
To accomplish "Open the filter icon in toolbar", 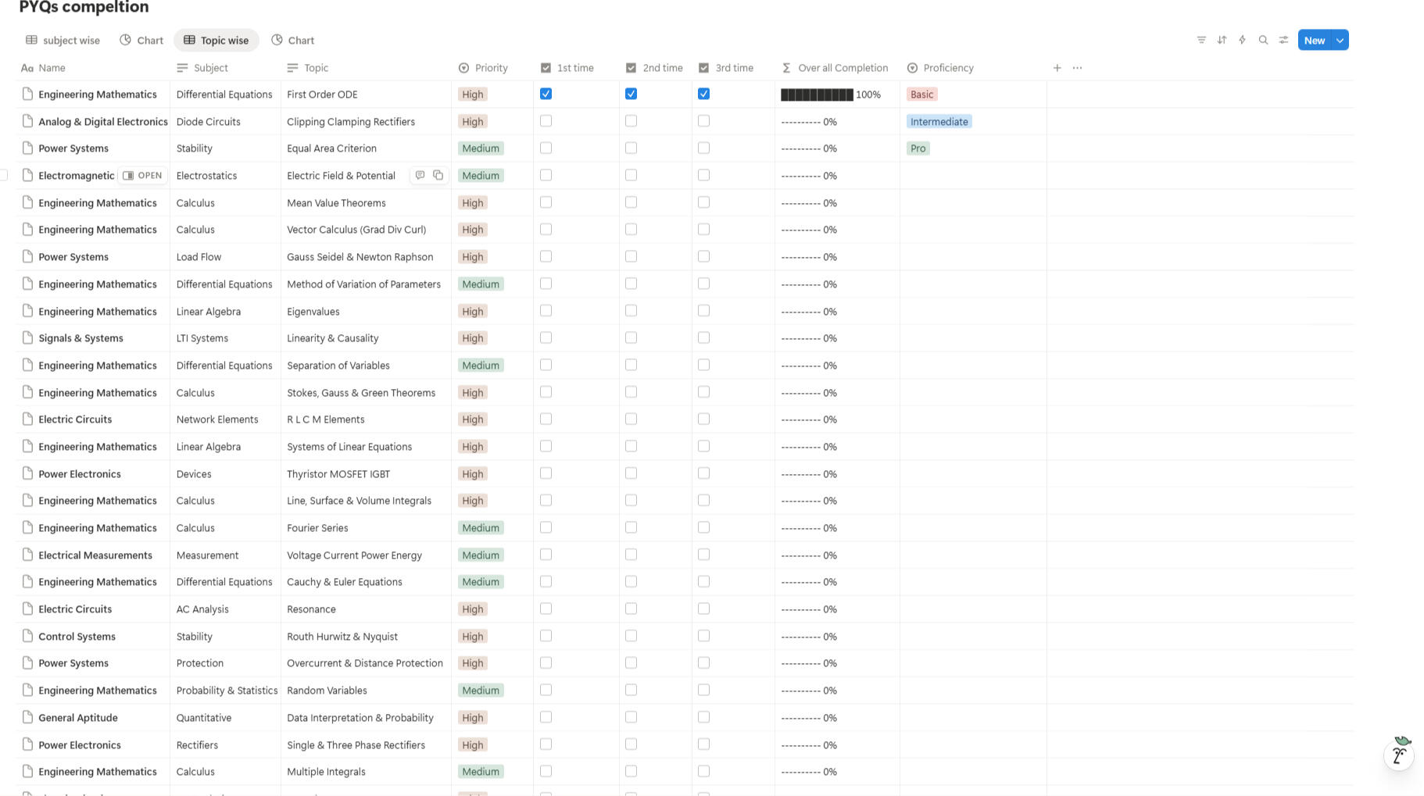I will tap(1201, 40).
